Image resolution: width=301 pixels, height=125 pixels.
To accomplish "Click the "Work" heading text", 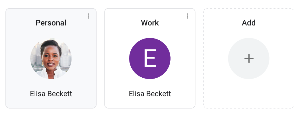I will tap(150, 23).
